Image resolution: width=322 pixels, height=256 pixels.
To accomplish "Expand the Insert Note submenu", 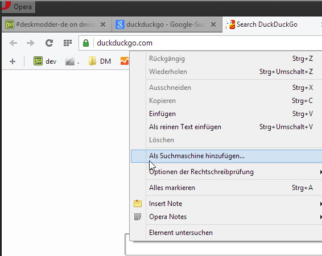I will 226,204.
